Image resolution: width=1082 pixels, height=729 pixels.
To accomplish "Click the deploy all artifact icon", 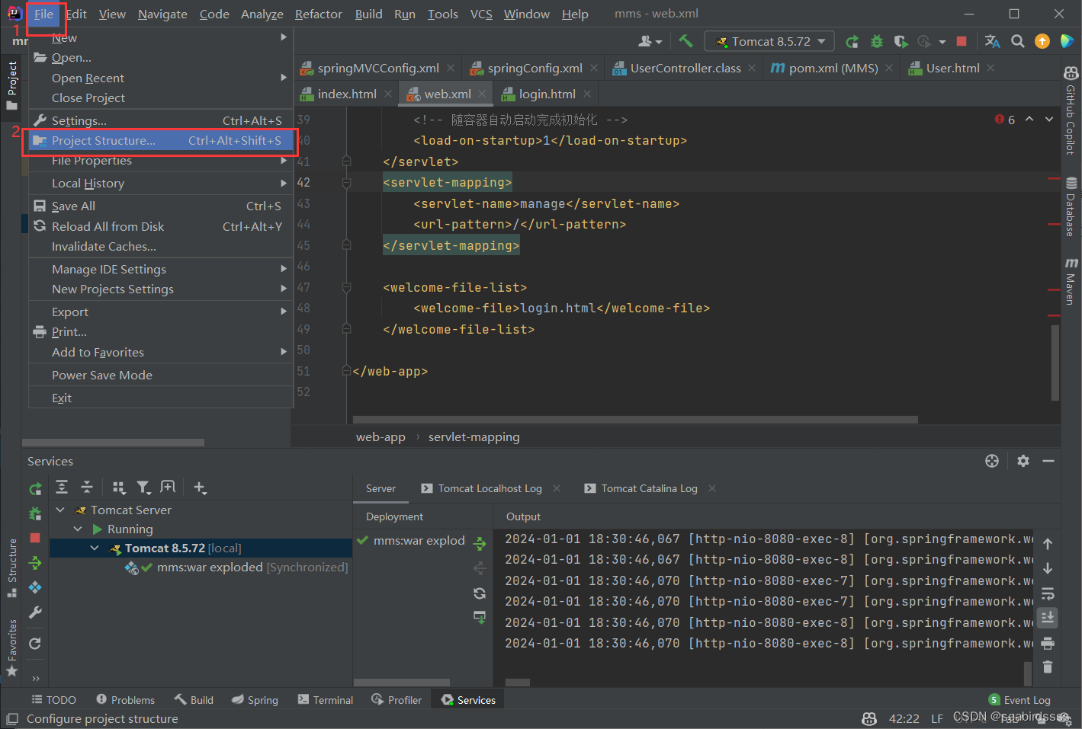I will pos(480,543).
